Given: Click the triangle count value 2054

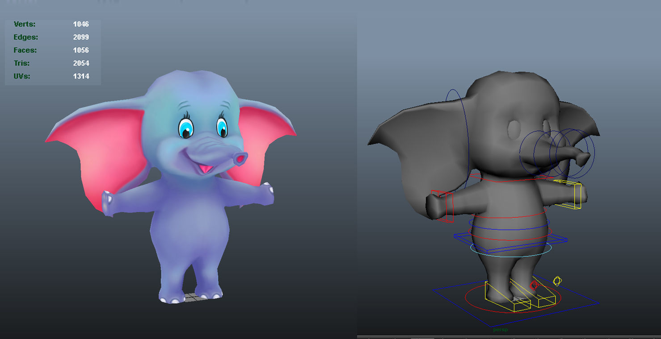Looking at the screenshot, I should (x=81, y=63).
